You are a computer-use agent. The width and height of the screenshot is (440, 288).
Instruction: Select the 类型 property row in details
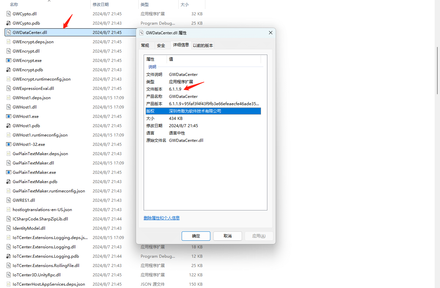[x=203, y=82]
